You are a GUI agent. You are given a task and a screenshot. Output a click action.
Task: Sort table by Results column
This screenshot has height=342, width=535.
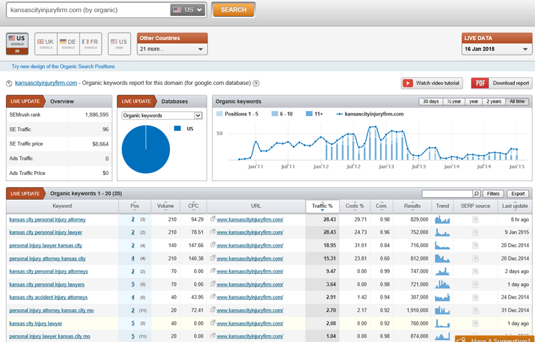point(412,206)
